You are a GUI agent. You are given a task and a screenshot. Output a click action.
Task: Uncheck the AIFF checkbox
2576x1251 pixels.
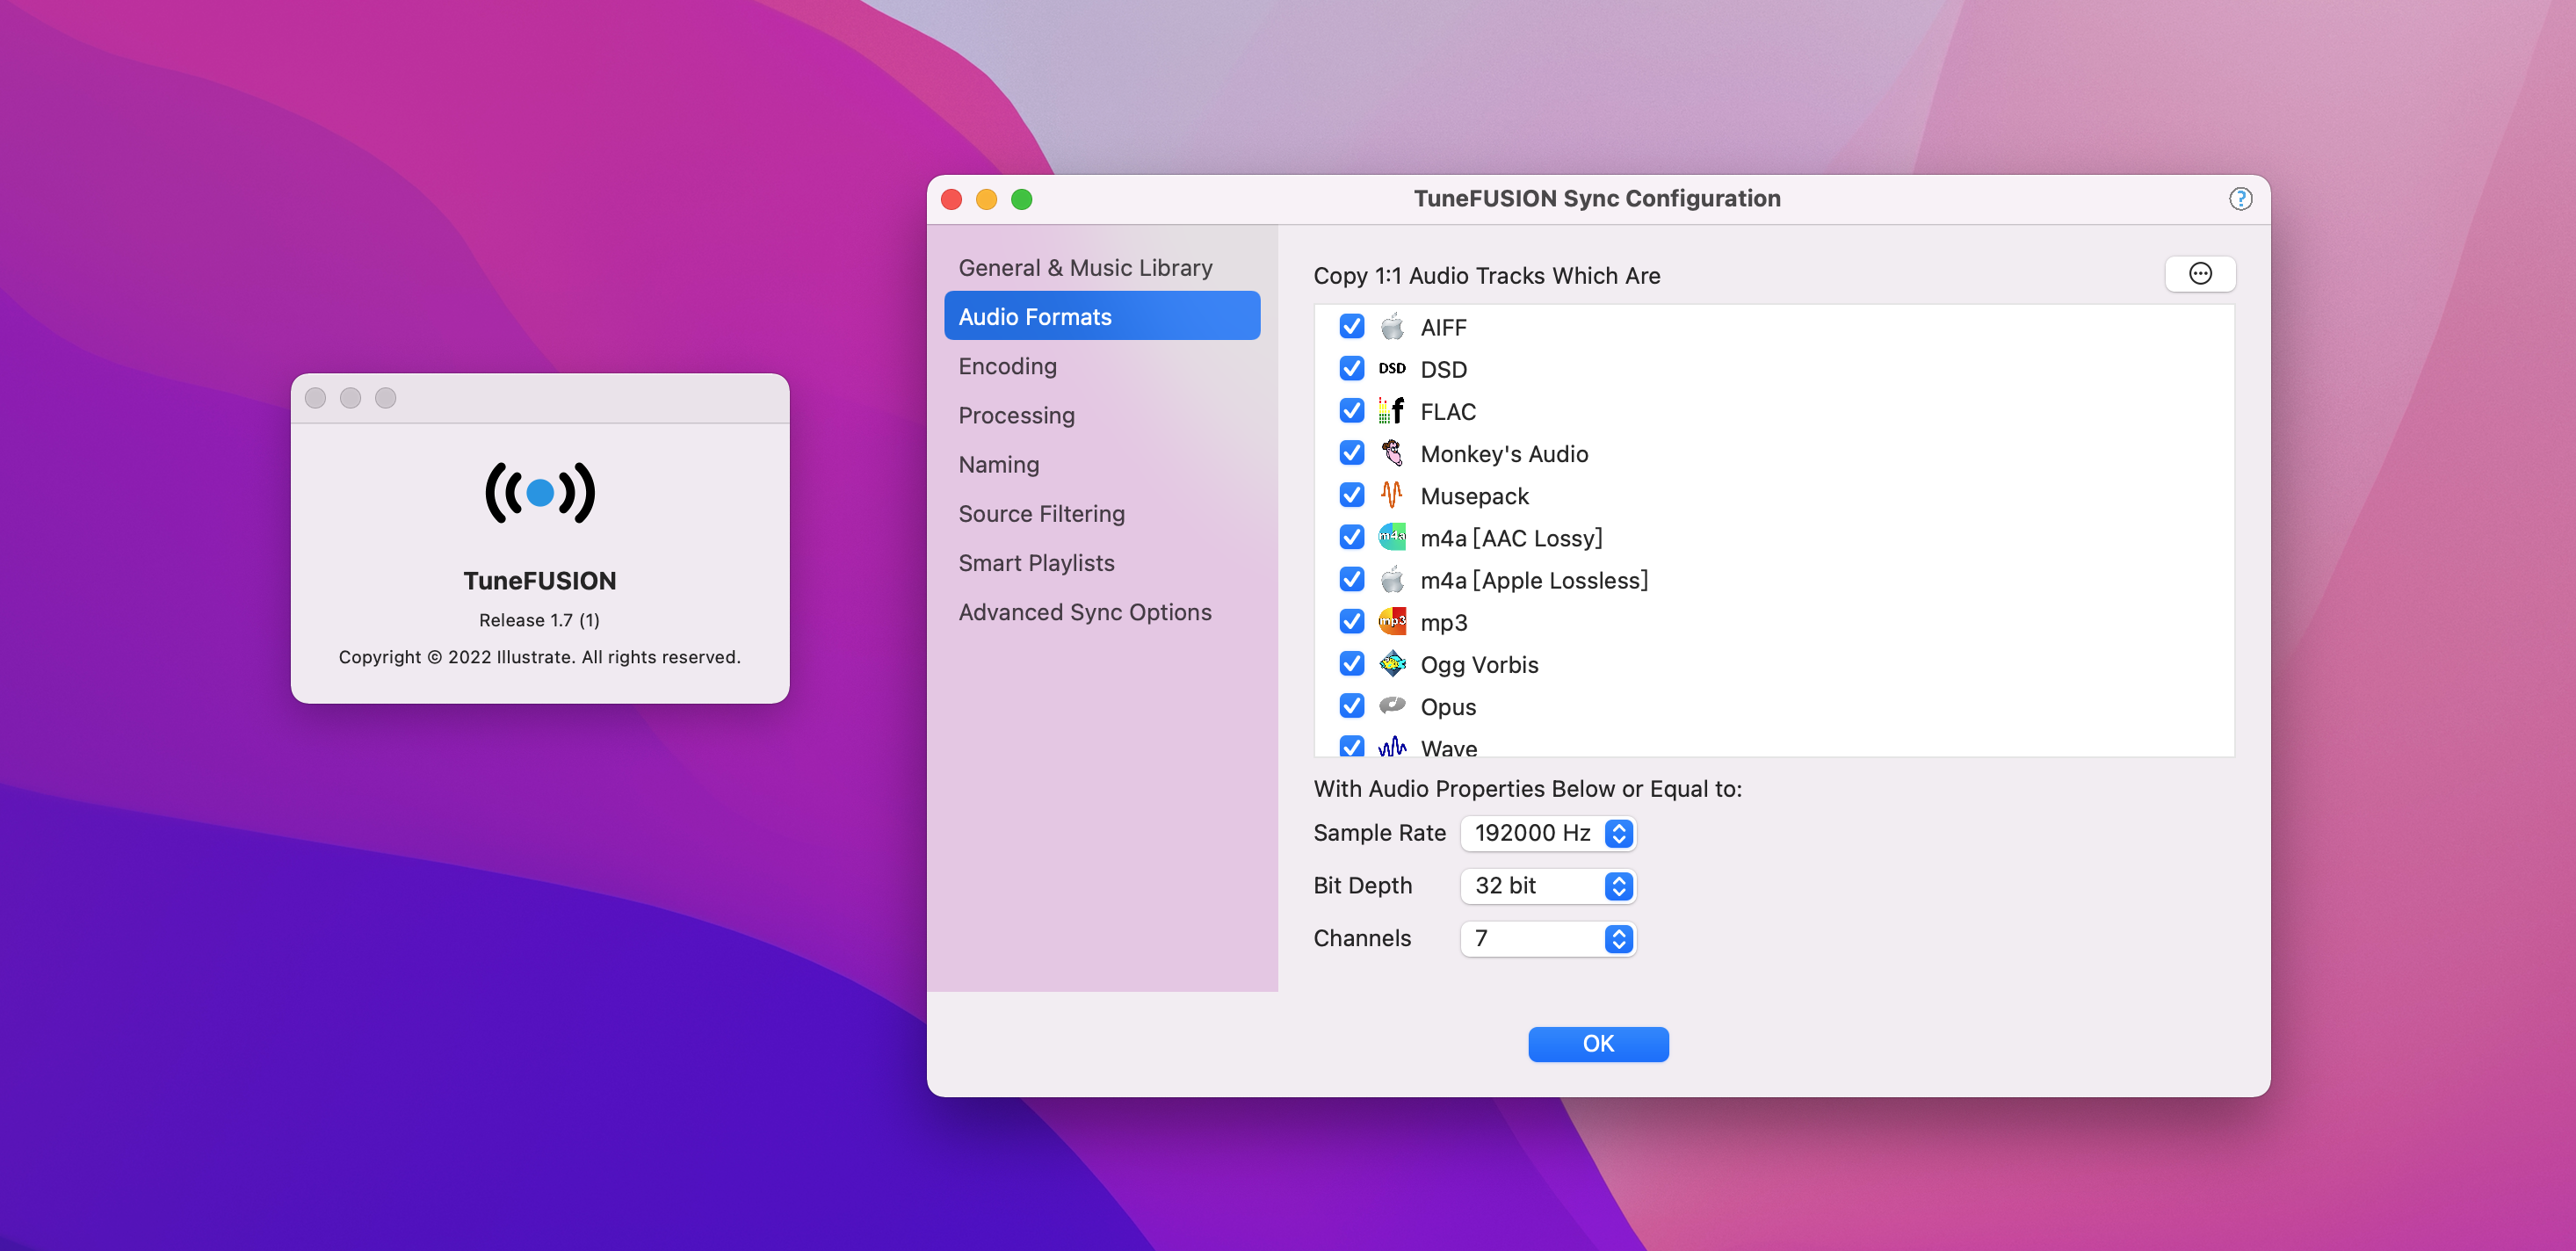pyautogui.click(x=1351, y=327)
